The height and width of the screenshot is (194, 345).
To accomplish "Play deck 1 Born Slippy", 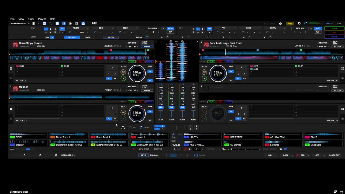I will point(123,78).
